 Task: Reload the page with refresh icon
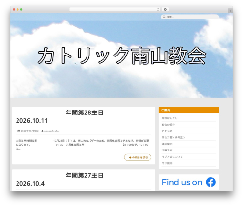158,10
